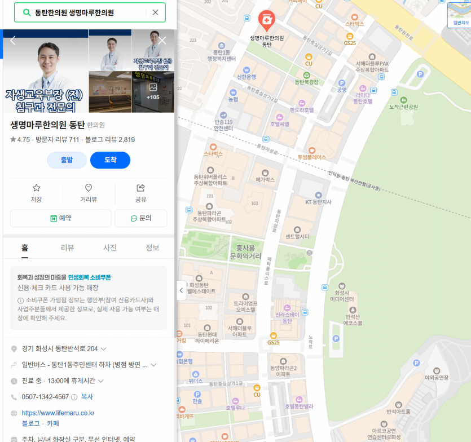
Task: Open the 사진 tab
Action: click(110, 248)
